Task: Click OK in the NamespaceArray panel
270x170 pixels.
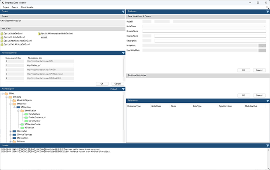Action: [102, 84]
